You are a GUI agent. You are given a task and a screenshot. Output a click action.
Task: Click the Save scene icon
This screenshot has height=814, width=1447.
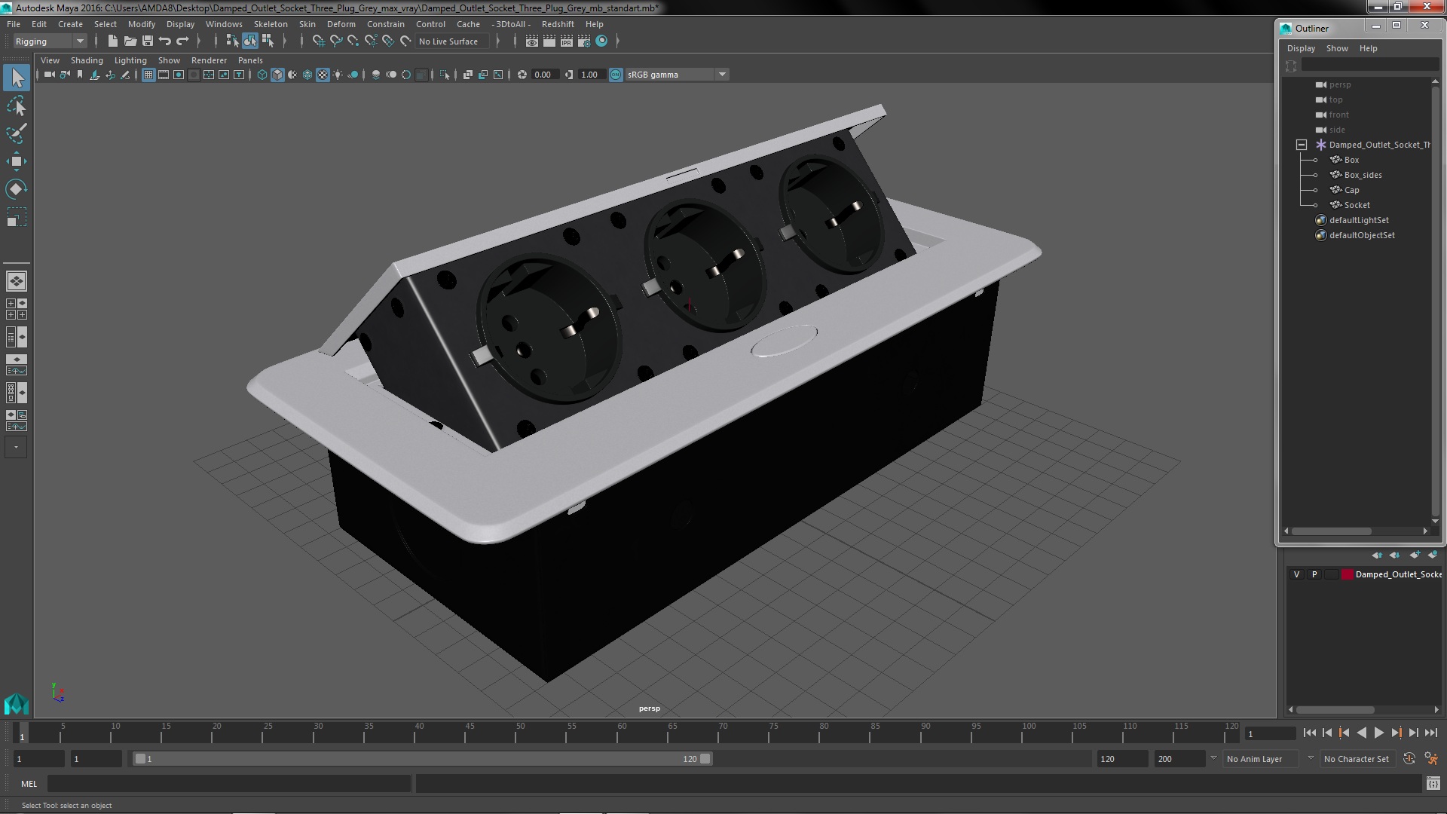pos(148,41)
